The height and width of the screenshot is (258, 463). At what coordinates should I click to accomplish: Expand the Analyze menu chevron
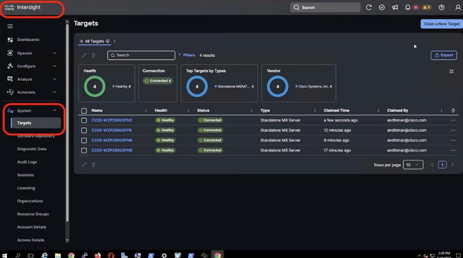click(x=55, y=79)
